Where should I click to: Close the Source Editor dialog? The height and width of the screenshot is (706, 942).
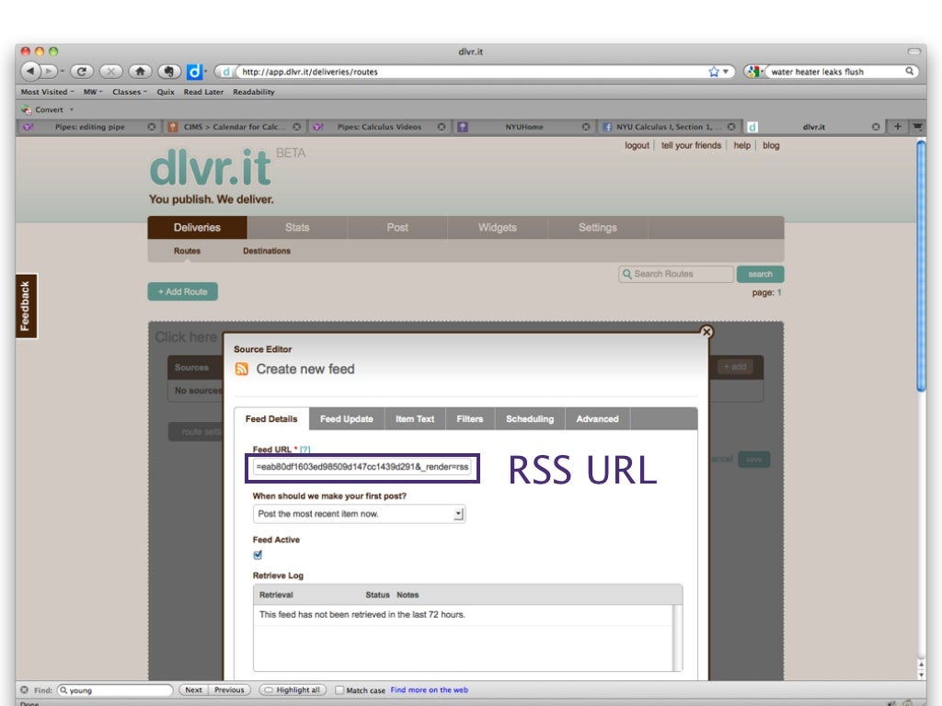pos(706,331)
